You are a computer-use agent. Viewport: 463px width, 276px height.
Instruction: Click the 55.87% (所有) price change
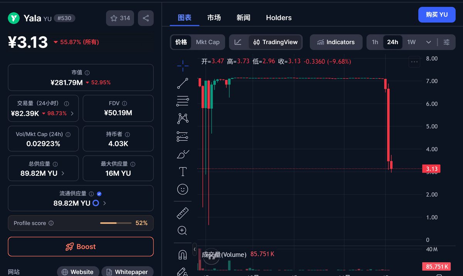[76, 42]
